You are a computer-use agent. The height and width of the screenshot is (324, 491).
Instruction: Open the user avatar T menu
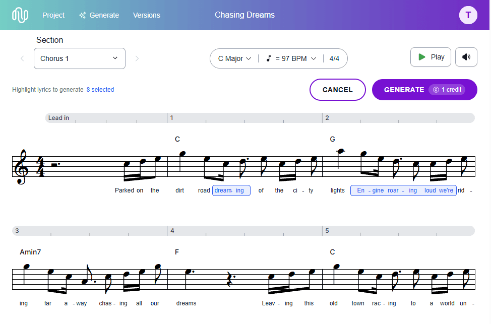point(468,15)
